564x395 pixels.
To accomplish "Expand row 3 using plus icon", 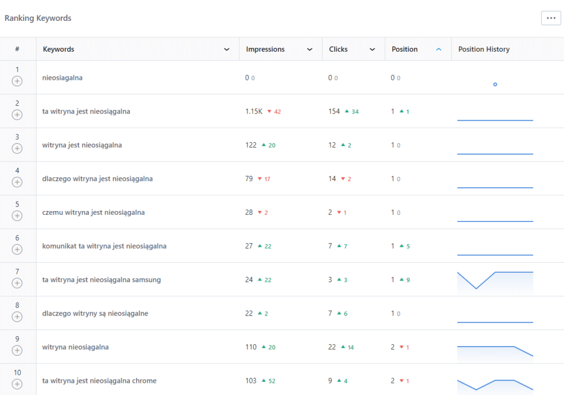I will (x=17, y=149).
